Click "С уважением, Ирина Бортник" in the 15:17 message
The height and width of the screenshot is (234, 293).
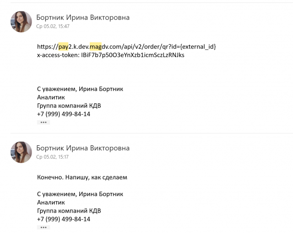pos(80,194)
